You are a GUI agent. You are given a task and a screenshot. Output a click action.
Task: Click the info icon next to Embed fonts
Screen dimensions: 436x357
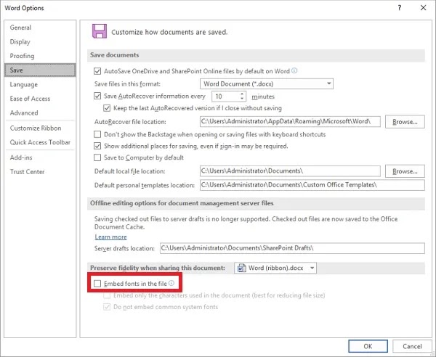coord(171,283)
